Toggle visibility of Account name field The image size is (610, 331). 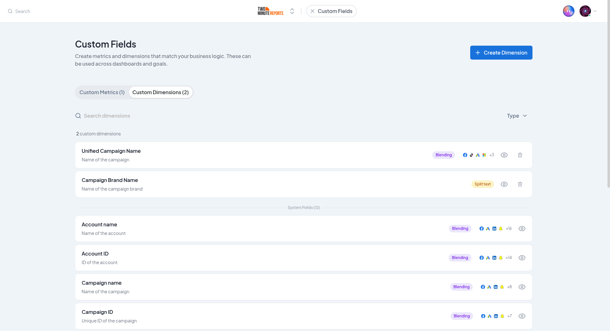click(522, 229)
